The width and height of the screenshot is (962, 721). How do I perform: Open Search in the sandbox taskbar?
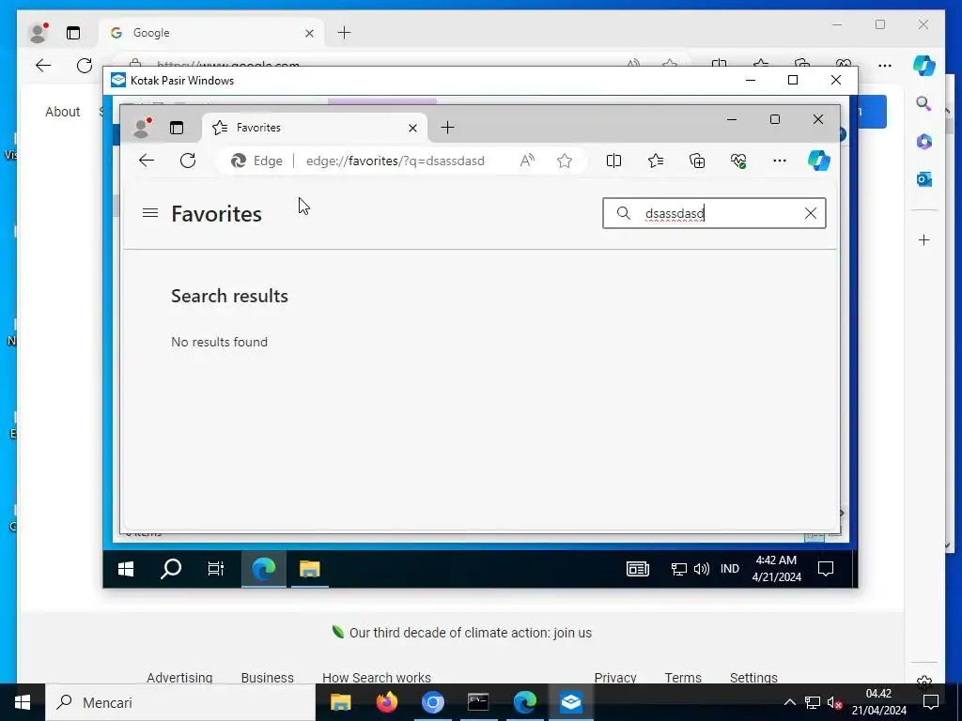click(x=171, y=569)
